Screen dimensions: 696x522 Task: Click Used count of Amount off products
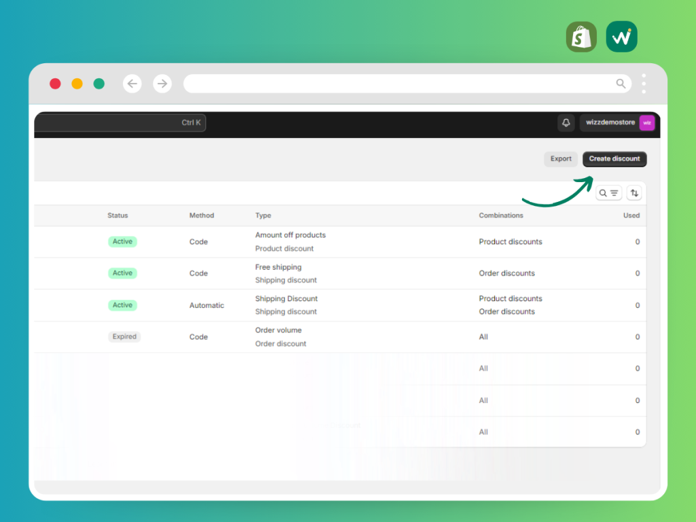click(638, 242)
